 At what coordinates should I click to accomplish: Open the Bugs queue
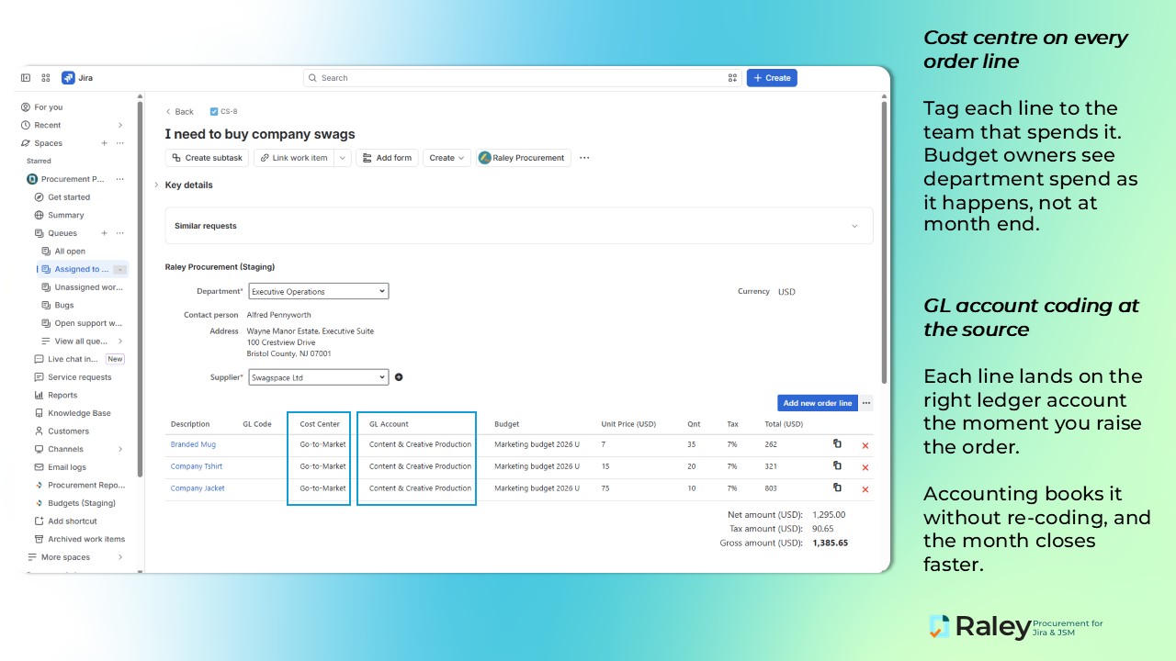click(64, 305)
